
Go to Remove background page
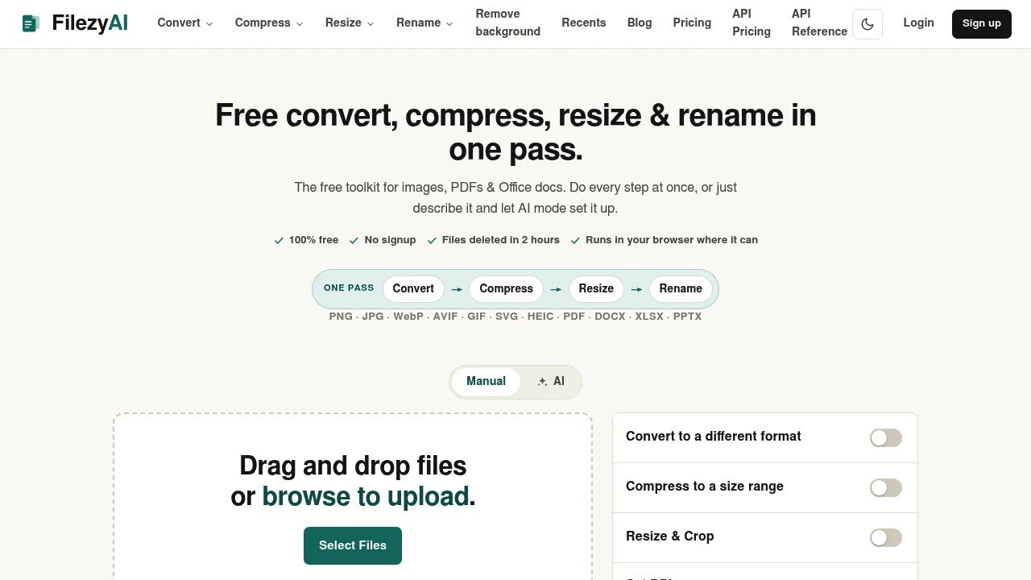(x=508, y=23)
